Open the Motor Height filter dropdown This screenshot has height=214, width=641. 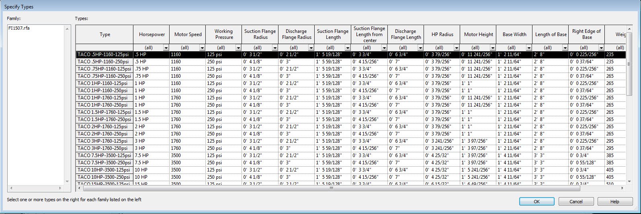(x=493, y=48)
